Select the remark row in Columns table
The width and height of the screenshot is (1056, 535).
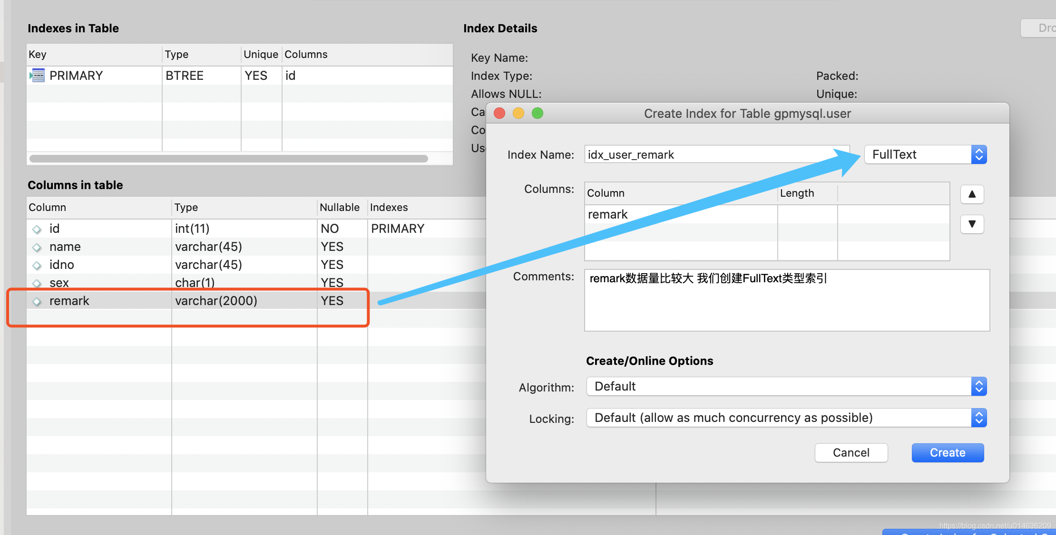pyautogui.click(x=257, y=301)
